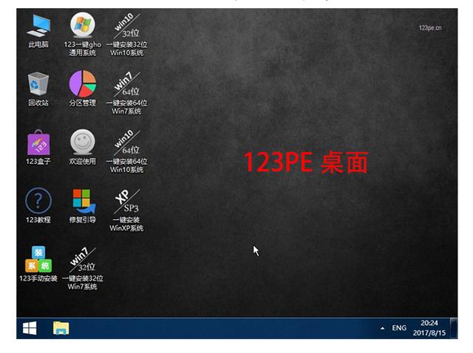473x353 pixels.
Task: Show hidden tray icons arrow
Action: click(x=383, y=328)
